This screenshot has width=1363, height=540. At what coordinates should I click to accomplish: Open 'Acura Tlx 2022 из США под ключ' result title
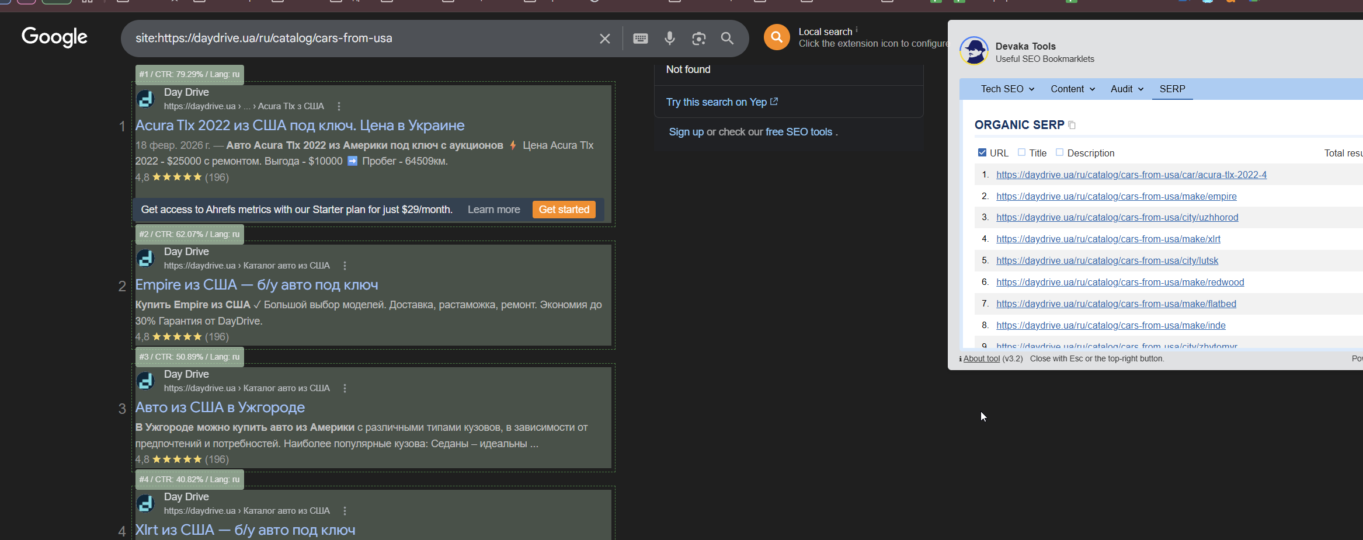click(x=300, y=126)
